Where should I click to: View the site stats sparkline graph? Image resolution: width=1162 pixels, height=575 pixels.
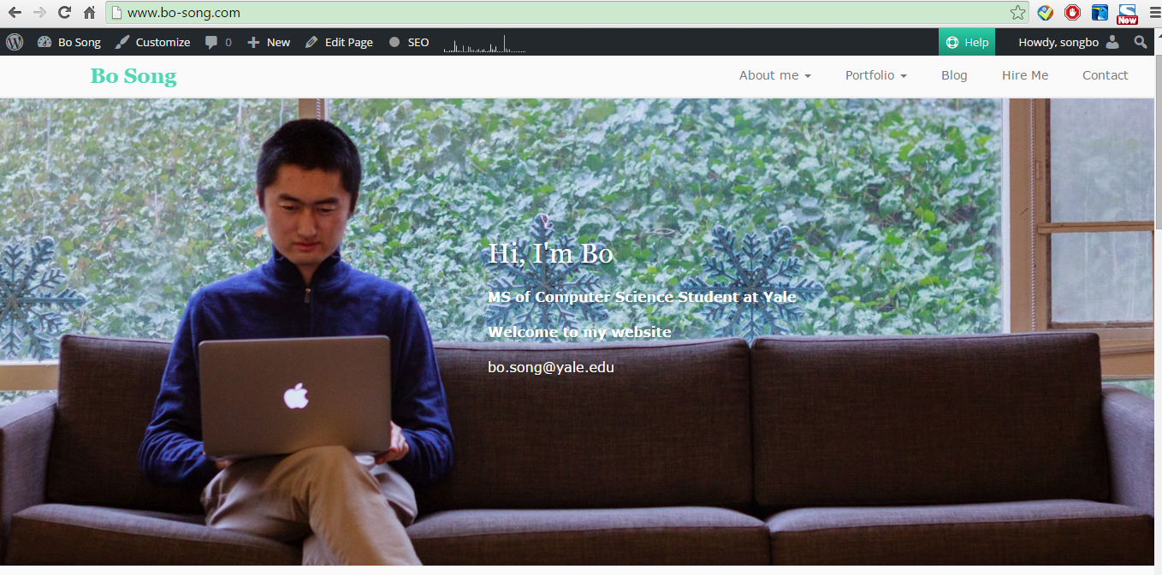484,43
